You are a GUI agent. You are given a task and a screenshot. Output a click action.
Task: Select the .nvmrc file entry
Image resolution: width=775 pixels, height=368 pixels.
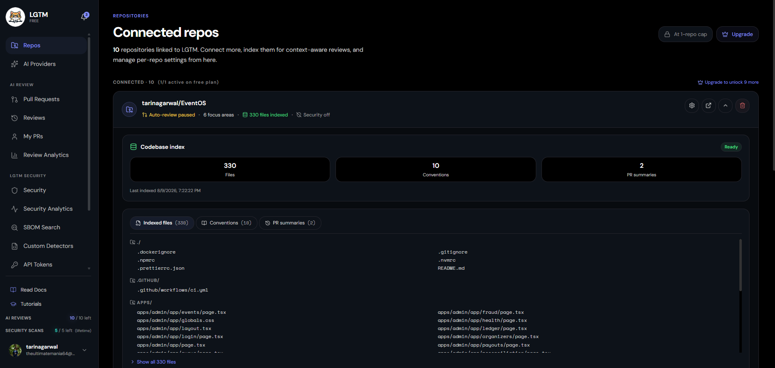coord(447,260)
